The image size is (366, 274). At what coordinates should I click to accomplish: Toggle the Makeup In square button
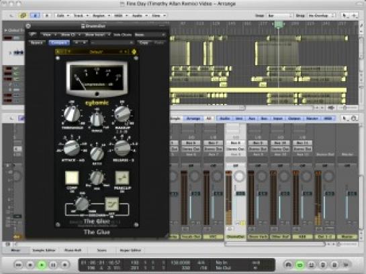(122, 178)
